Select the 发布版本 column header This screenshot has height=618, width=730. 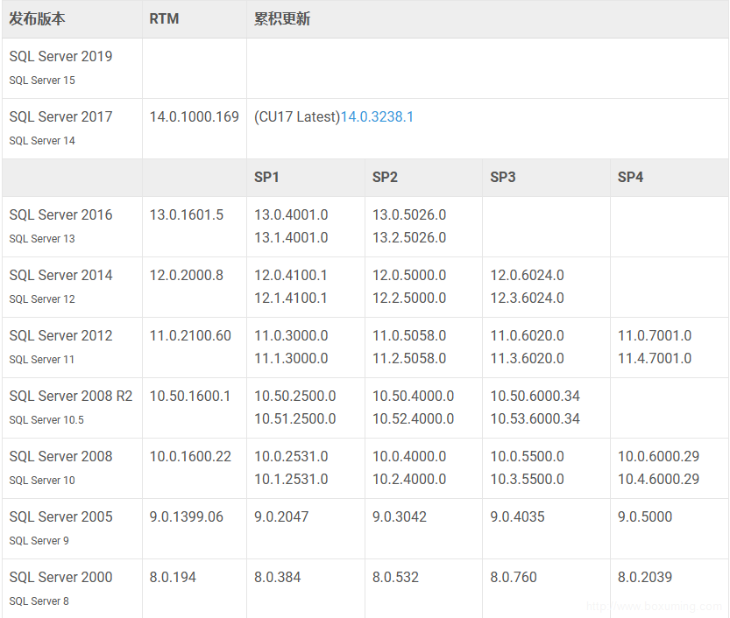[37, 19]
